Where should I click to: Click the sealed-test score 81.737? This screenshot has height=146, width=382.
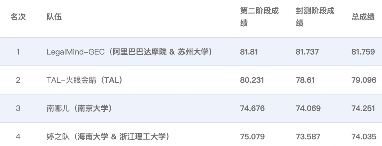[307, 52]
